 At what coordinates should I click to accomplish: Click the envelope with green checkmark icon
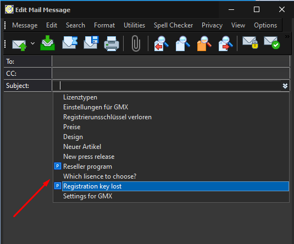(x=272, y=42)
